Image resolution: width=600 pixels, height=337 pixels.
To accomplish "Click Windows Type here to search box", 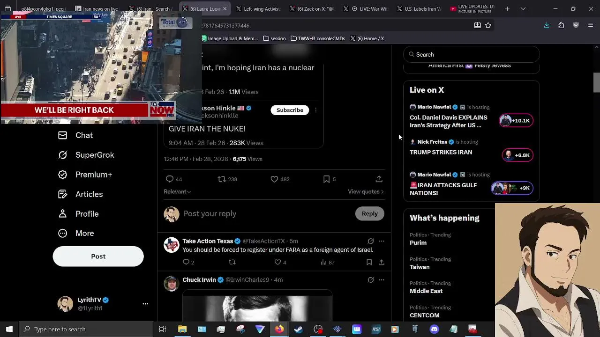I will point(87,329).
